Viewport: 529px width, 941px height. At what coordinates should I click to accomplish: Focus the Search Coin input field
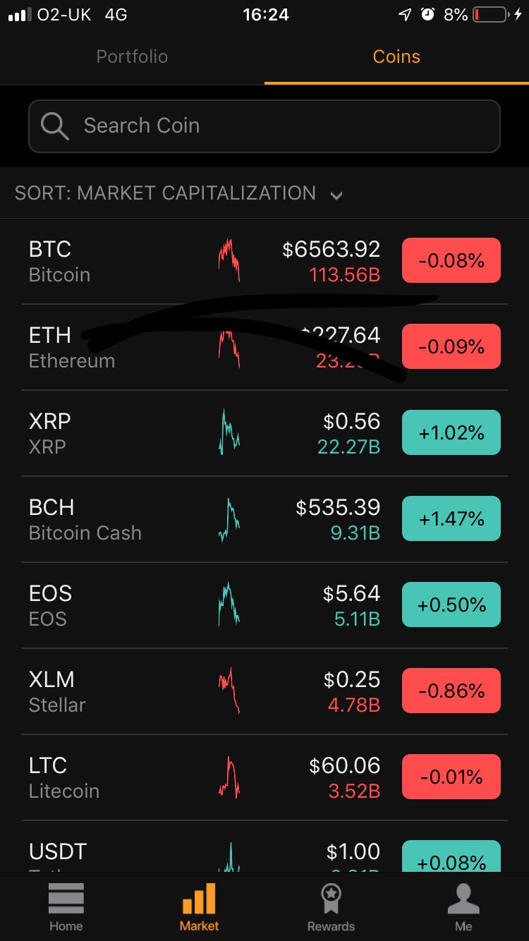click(264, 126)
